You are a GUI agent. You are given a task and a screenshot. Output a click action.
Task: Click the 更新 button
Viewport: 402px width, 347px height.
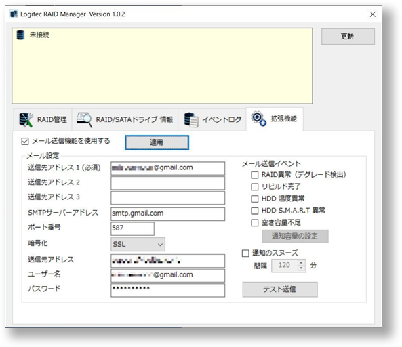pyautogui.click(x=348, y=37)
